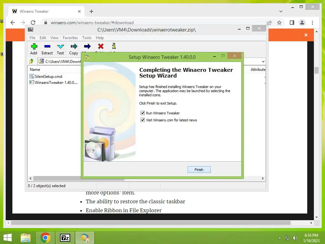This screenshot has height=244, width=325.
Task: Minimize the Setup Winaero Tweaker window
Action: click(215, 56)
